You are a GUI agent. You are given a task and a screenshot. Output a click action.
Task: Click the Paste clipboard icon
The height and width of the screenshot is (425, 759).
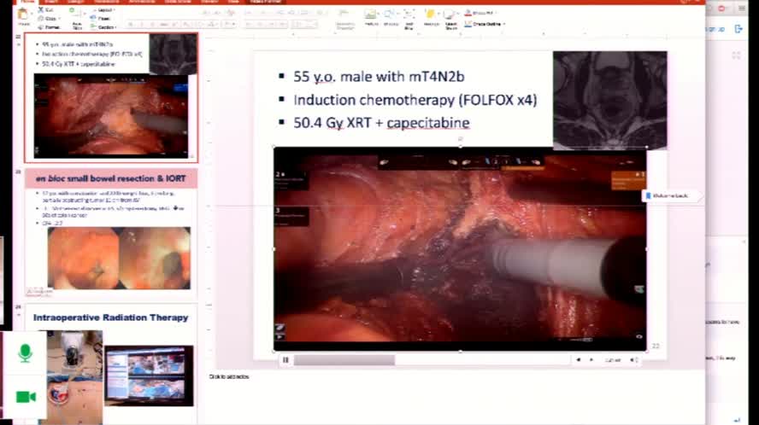tap(23, 15)
